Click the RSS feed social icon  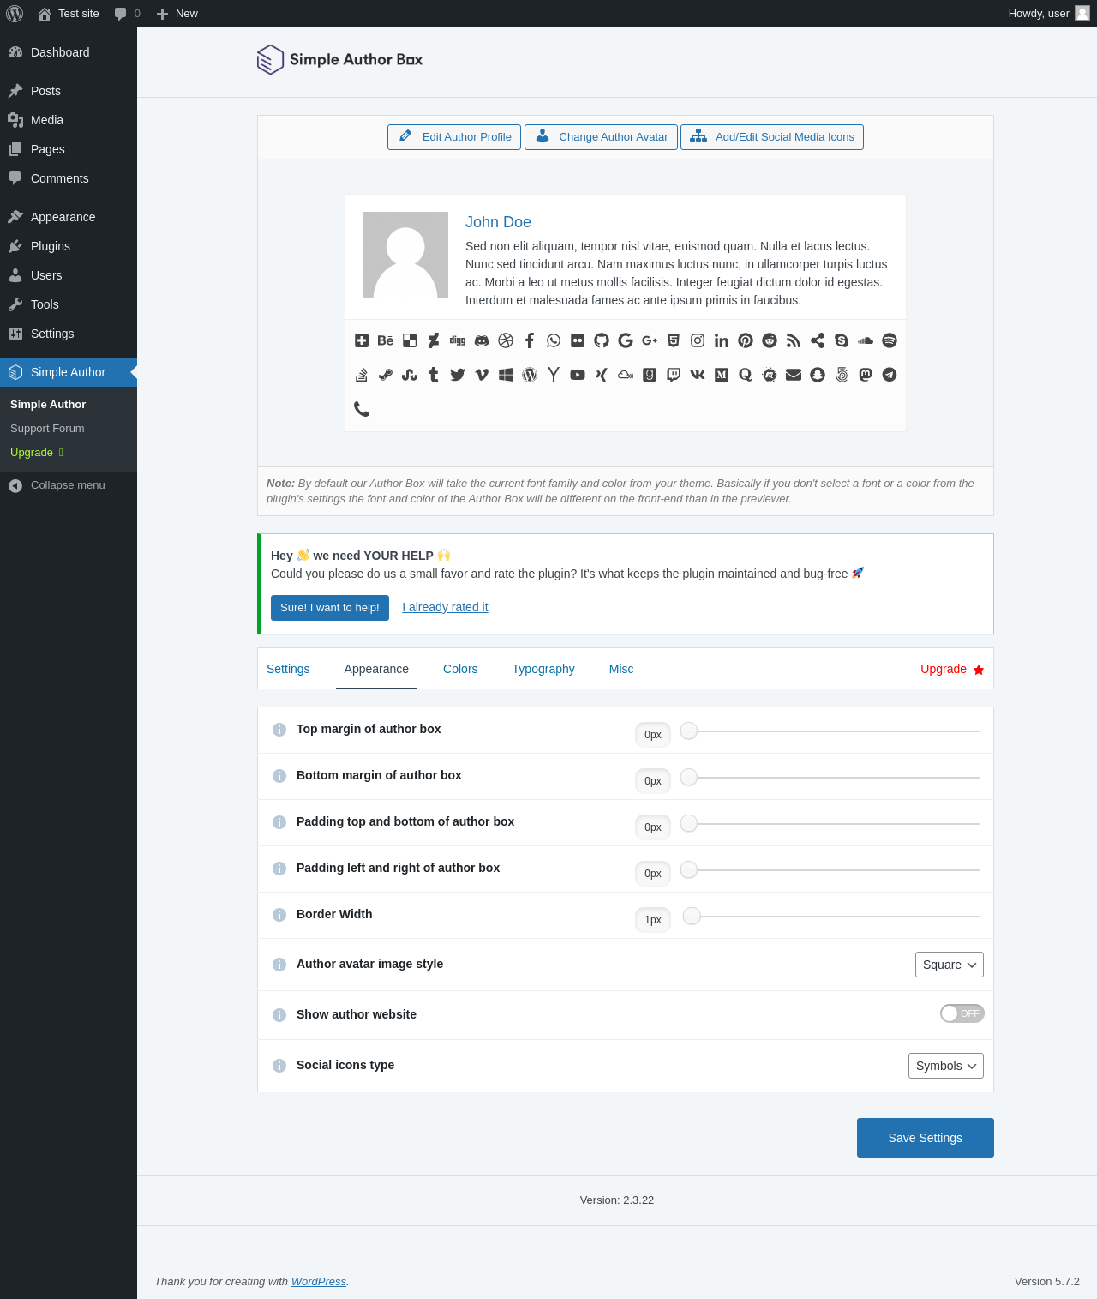(794, 340)
